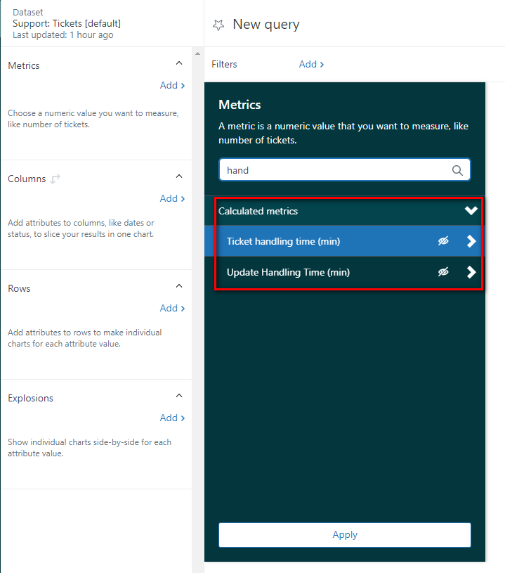Click the magnifier icon in metrics search
Screen dimensions: 505x573
point(457,170)
